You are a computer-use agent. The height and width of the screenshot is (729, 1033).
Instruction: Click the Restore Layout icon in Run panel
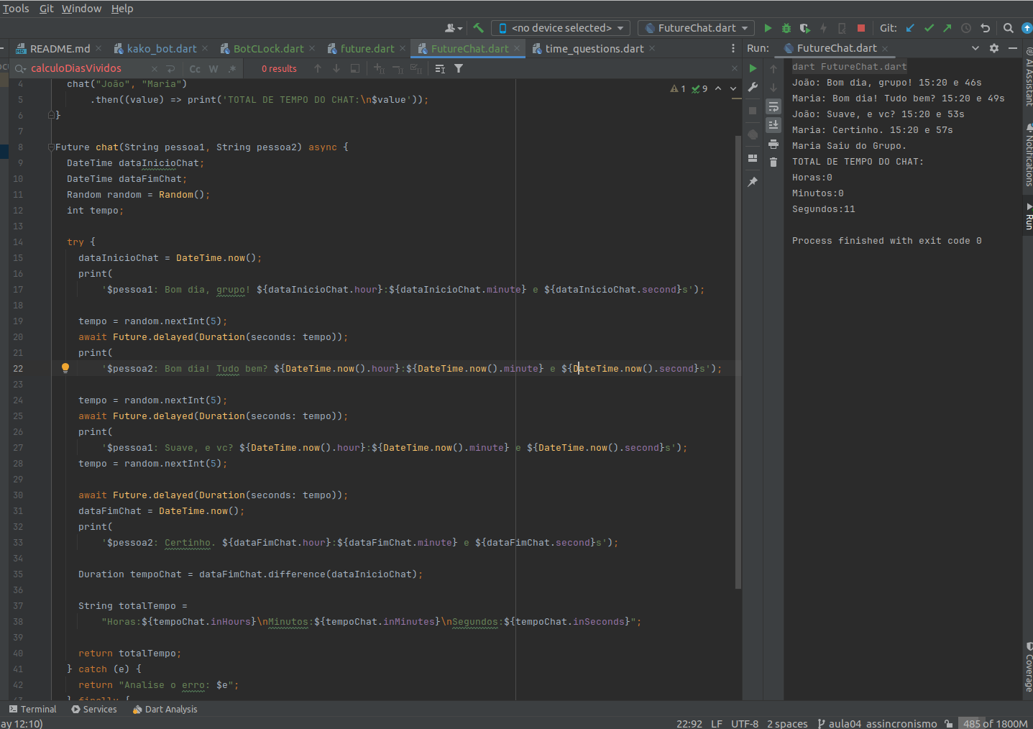(x=753, y=158)
